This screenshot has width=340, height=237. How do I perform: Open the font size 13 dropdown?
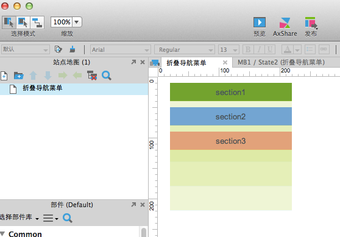[x=228, y=50]
